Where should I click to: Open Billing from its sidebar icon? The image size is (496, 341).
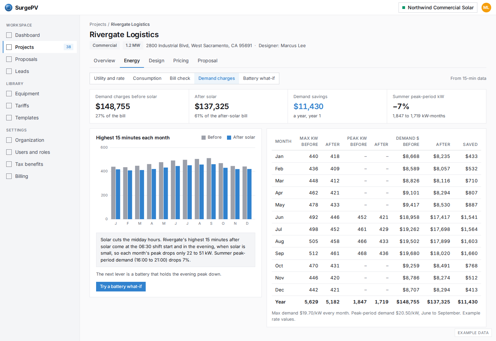[x=9, y=176]
